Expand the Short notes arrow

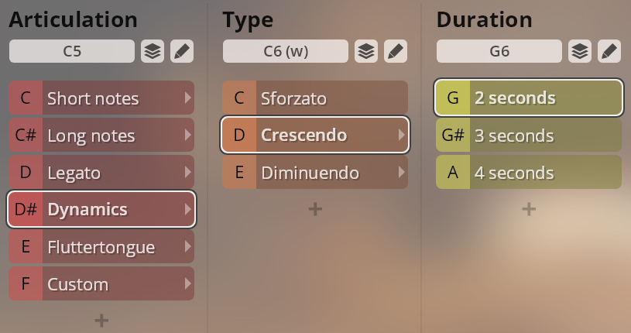pyautogui.click(x=187, y=98)
